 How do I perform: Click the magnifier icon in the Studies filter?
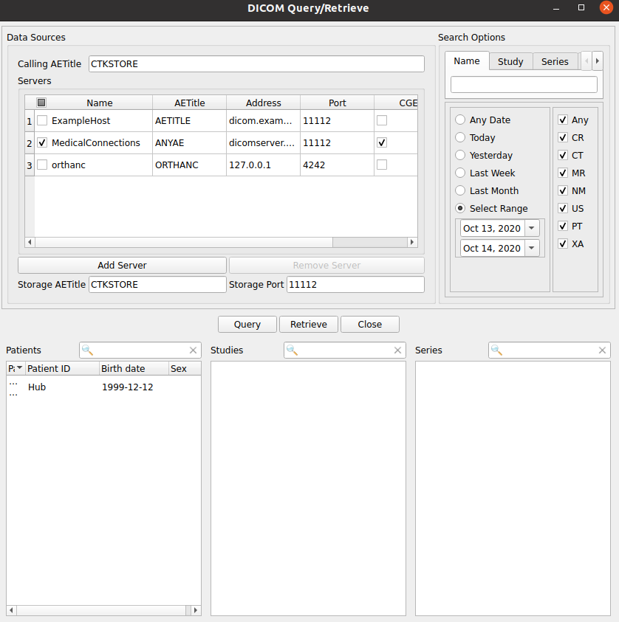pyautogui.click(x=291, y=350)
